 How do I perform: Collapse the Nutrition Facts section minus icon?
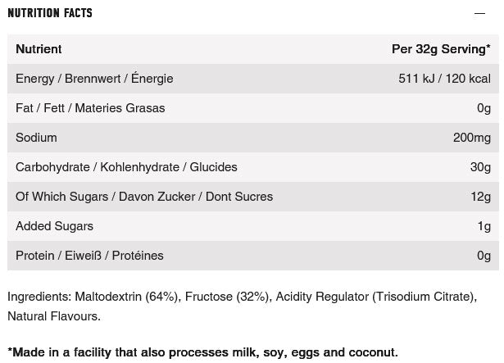coord(480,13)
